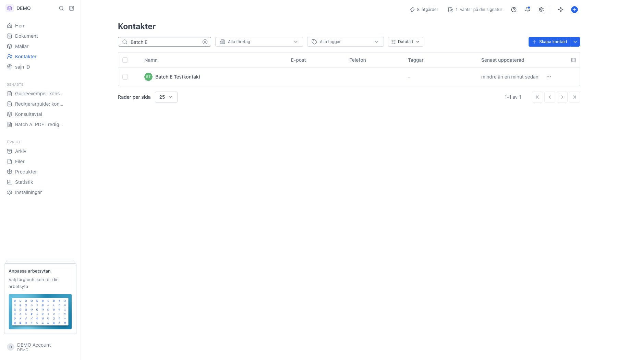Go to next page of results
Screen dimensions: 617x360
pyautogui.click(x=562, y=97)
